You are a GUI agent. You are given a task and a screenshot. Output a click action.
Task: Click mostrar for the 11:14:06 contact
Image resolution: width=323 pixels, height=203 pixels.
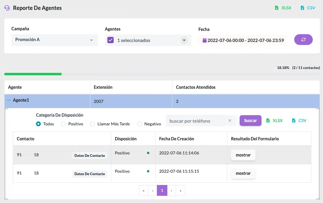click(243, 155)
